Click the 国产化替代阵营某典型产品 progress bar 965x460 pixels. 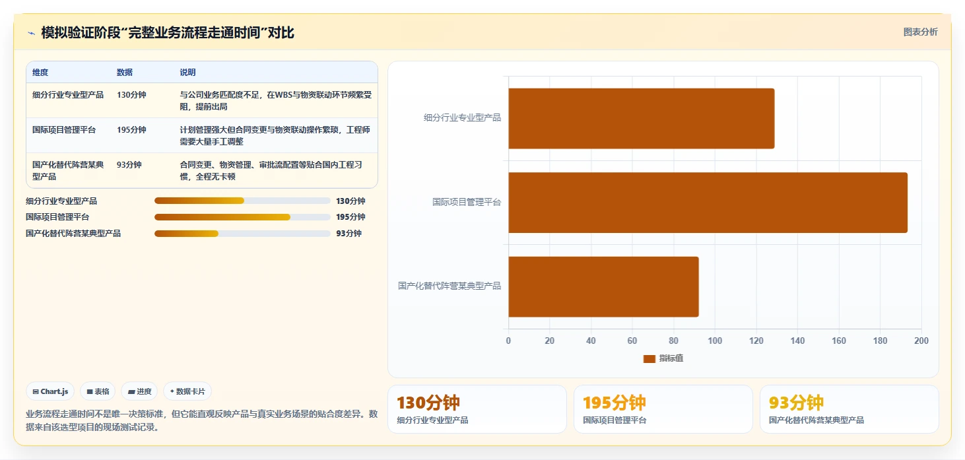[242, 234]
